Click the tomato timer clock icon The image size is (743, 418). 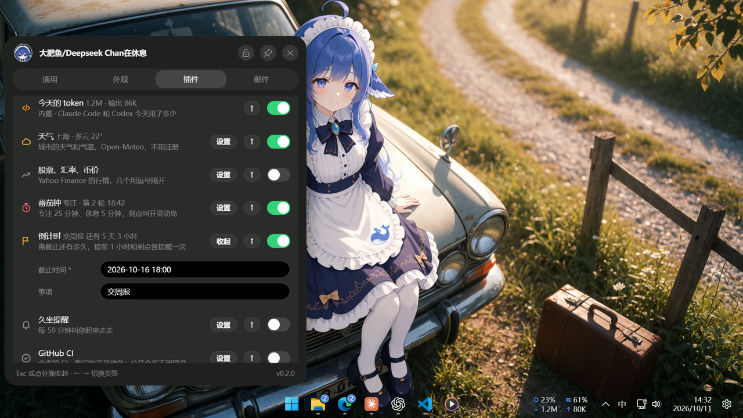click(26, 208)
